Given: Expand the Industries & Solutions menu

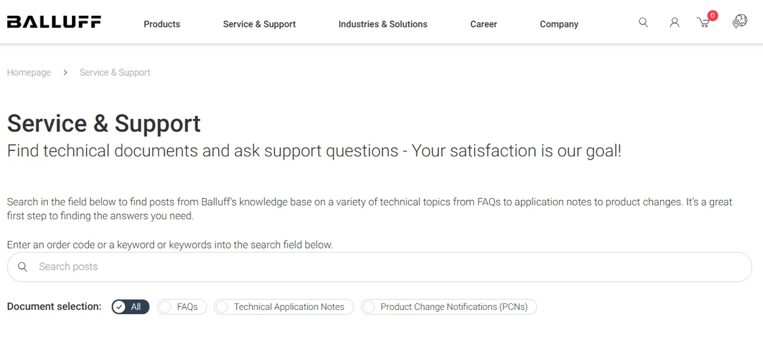Looking at the screenshot, I should (x=383, y=24).
